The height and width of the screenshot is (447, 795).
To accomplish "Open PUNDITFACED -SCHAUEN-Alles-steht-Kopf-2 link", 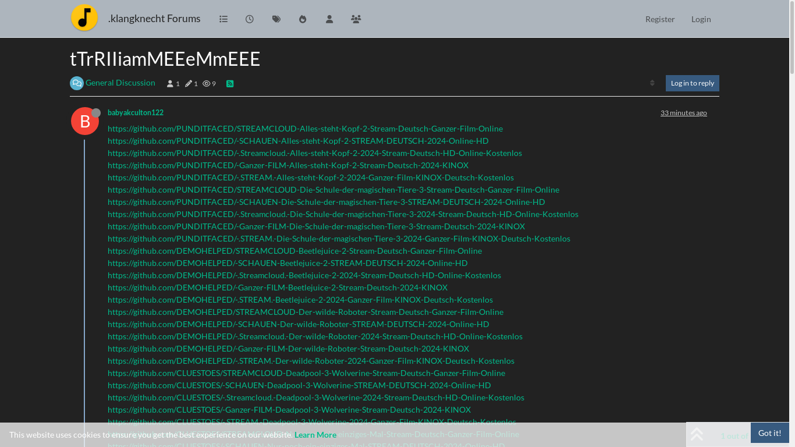I will [298, 141].
